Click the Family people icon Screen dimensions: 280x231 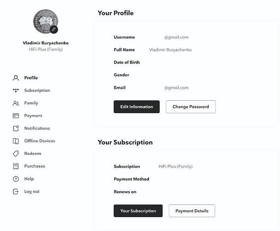[x=16, y=103]
